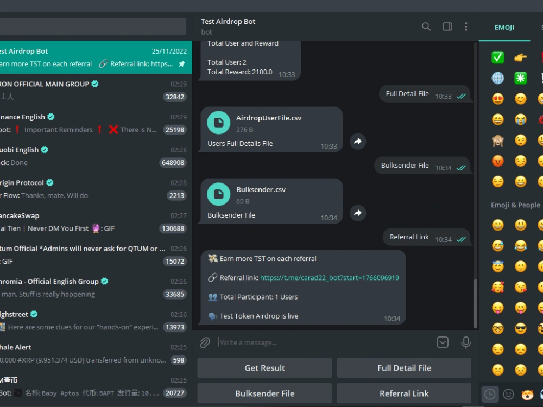Select the EMOJI tab
The image size is (543, 407).
[x=504, y=27]
